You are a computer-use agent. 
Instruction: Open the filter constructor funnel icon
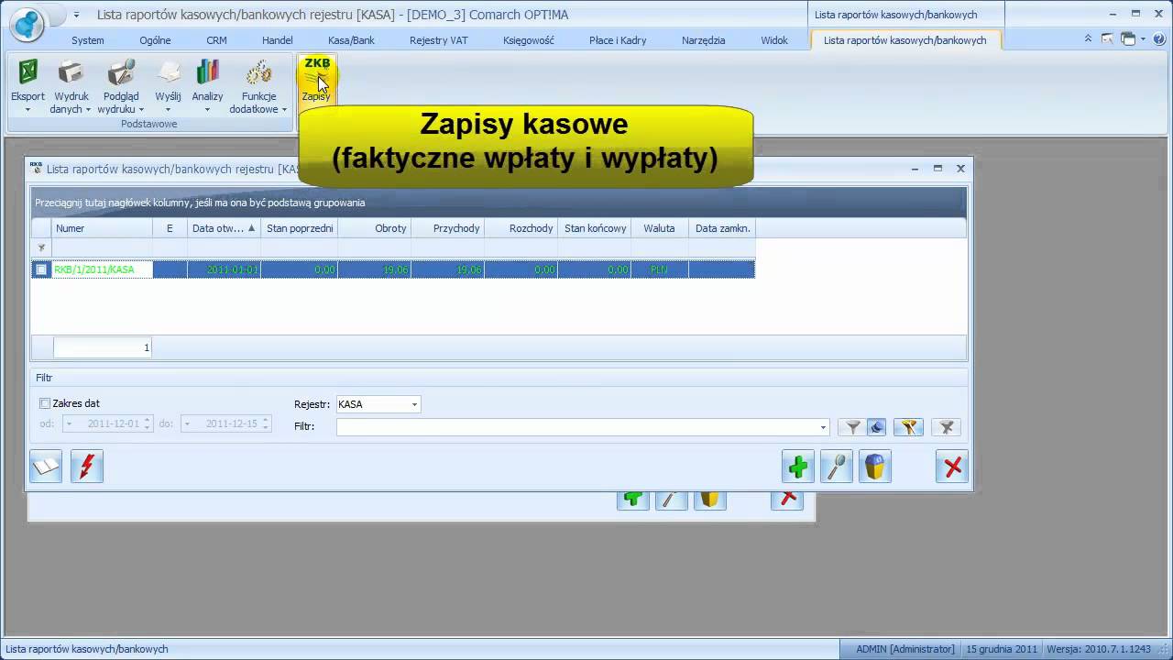908,427
